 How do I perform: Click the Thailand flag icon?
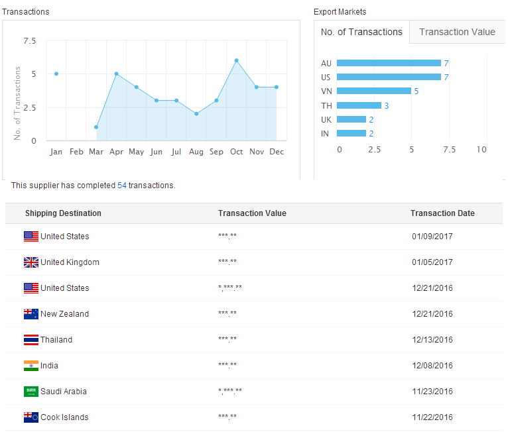tap(31, 340)
